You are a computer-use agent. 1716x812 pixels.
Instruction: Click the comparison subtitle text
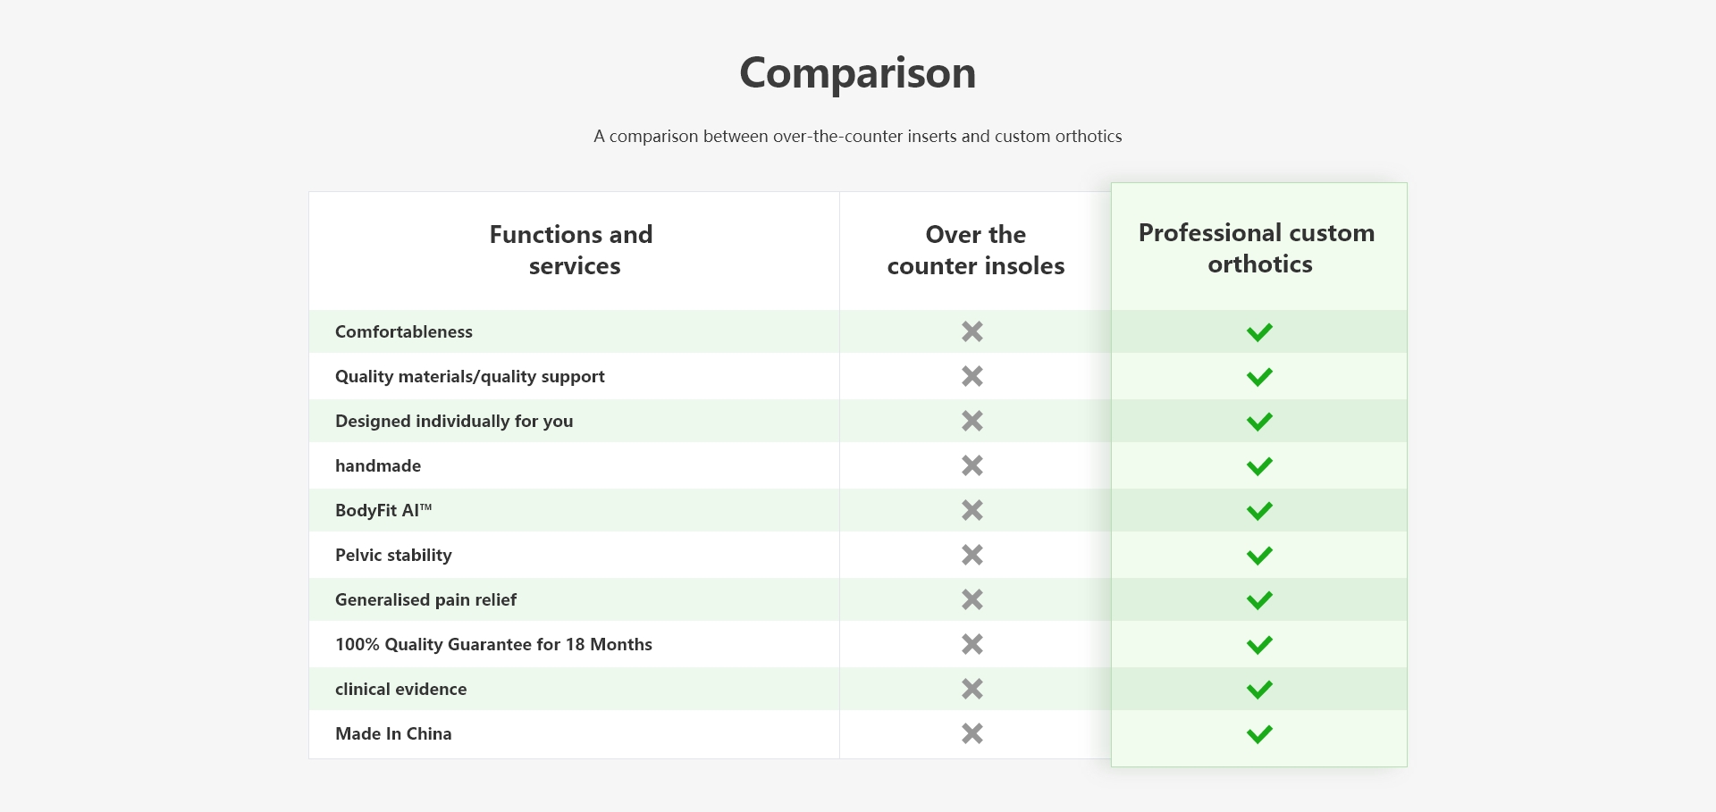(x=857, y=137)
